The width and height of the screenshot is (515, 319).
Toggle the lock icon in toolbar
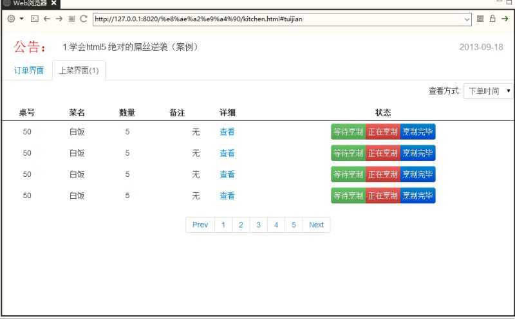coord(492,19)
